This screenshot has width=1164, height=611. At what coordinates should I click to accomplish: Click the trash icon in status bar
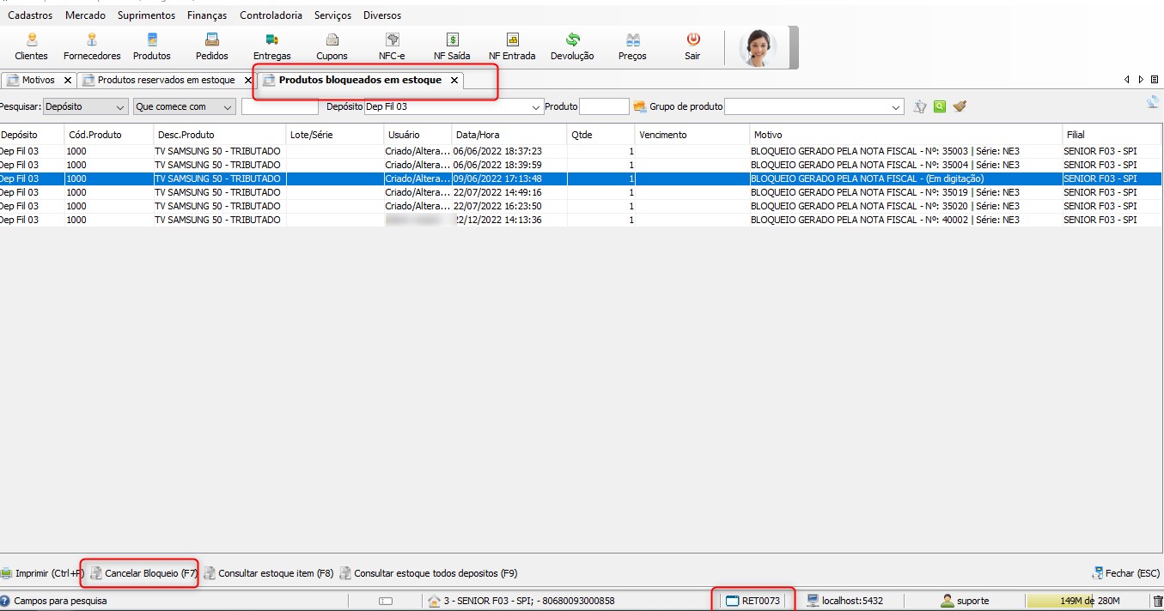(1157, 601)
